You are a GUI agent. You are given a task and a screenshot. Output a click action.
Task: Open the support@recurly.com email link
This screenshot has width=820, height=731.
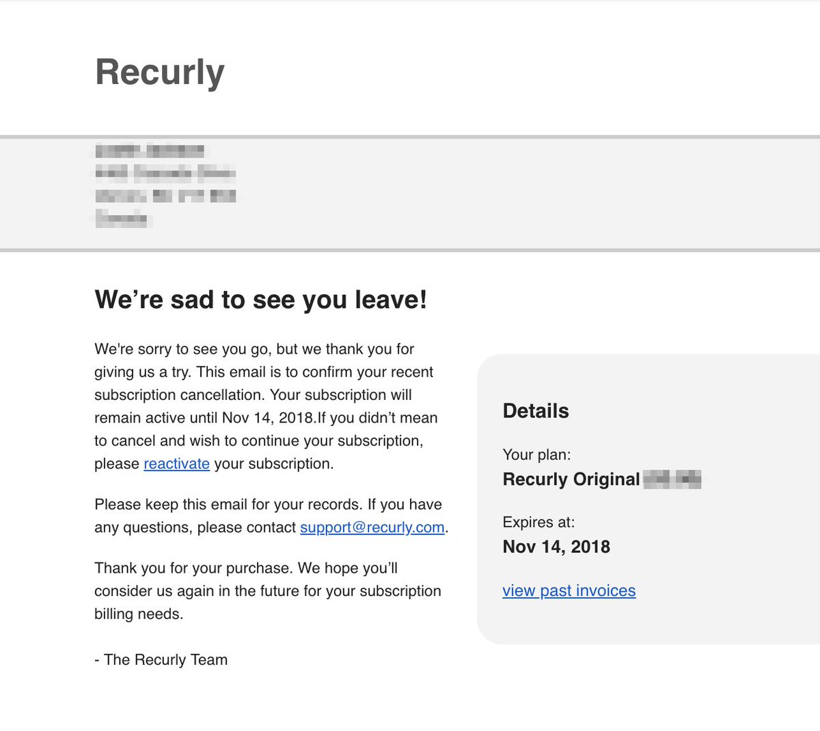coord(372,528)
